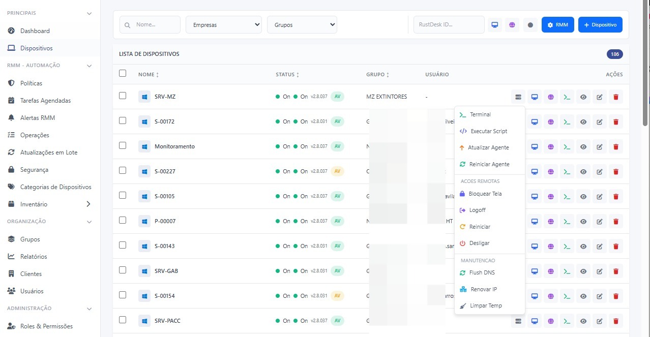Tick the checkbox for P-00007
Screen dimensions: 650x337
[x=123, y=220]
